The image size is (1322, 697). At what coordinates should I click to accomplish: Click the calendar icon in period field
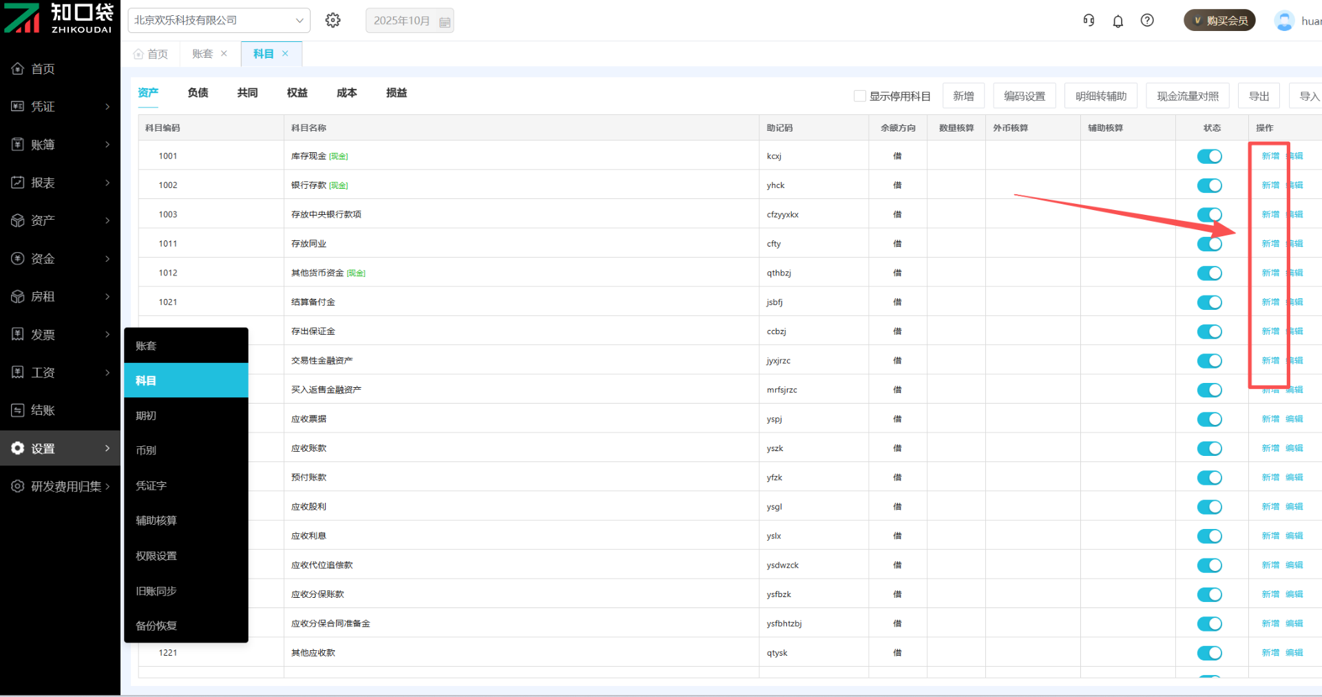[x=445, y=22]
